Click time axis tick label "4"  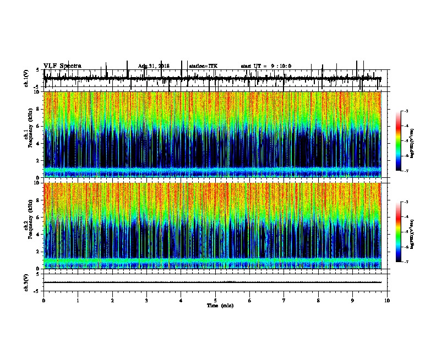(181, 301)
